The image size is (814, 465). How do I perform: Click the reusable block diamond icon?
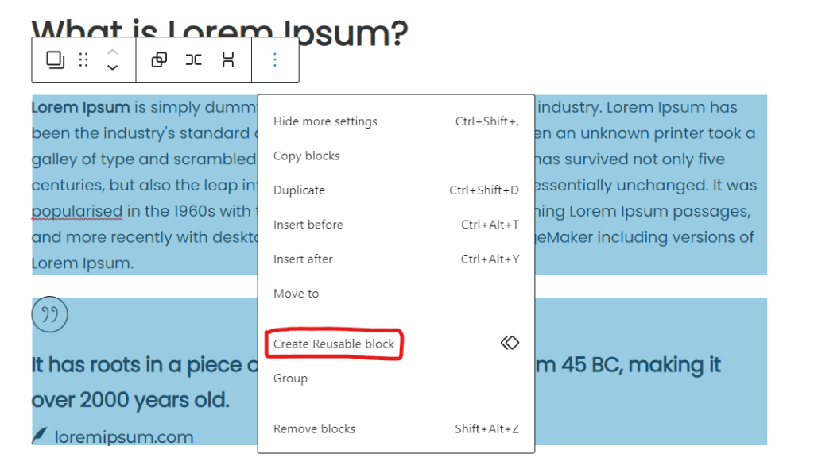(510, 343)
